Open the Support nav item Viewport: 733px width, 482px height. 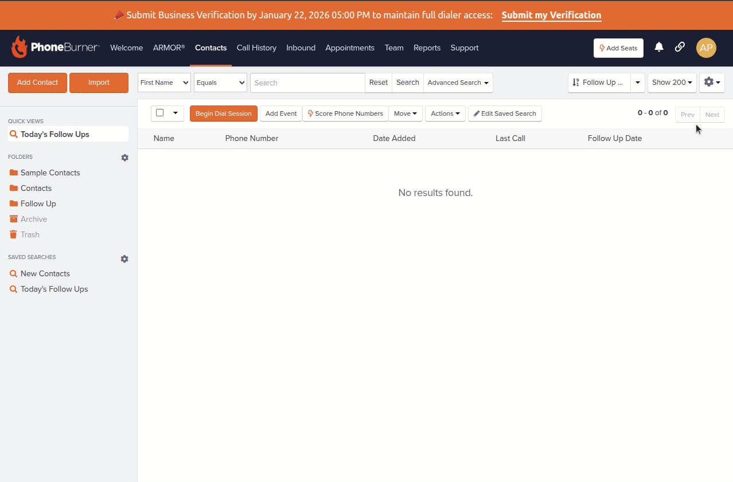[x=465, y=48]
